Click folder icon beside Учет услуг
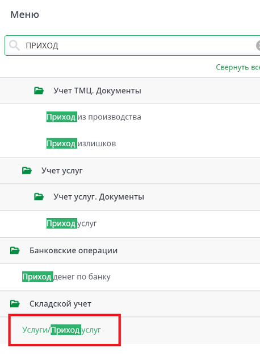260x354 pixels. tap(27, 170)
